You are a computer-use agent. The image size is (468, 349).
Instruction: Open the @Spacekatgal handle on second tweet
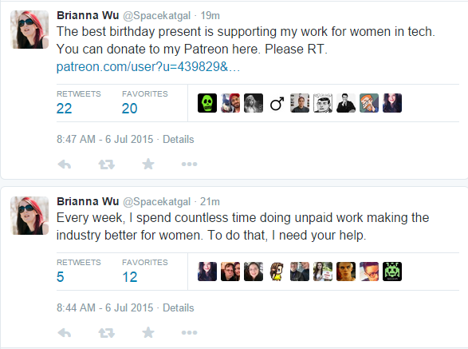(x=157, y=201)
